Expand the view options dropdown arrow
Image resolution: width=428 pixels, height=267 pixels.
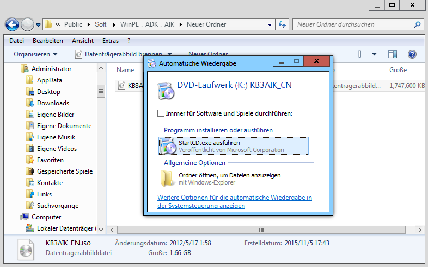point(374,54)
